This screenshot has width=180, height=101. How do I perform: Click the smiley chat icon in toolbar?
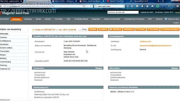coord(152,6)
